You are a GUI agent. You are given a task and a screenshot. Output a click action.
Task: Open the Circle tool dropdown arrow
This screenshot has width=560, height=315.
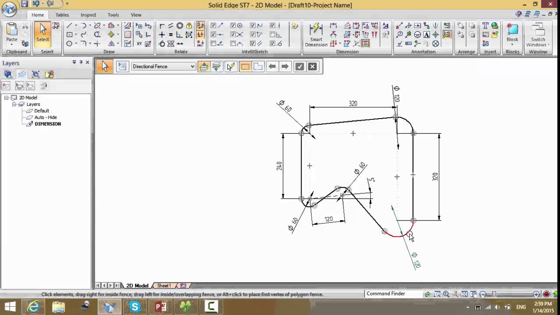pos(76,44)
